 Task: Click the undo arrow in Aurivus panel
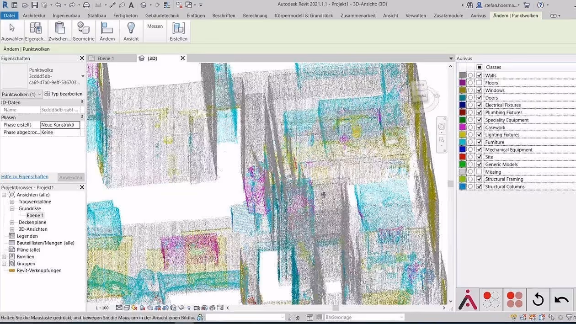click(x=561, y=300)
